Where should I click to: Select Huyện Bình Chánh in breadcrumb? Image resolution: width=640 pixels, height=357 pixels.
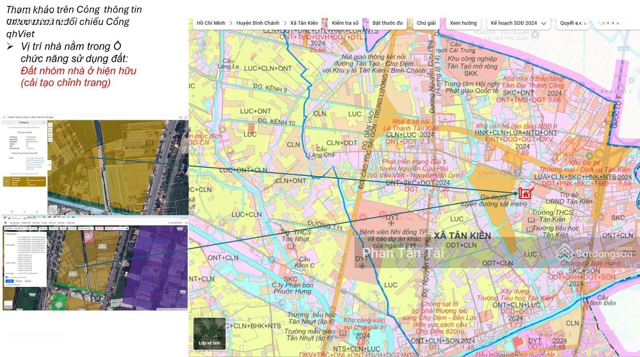(x=257, y=23)
